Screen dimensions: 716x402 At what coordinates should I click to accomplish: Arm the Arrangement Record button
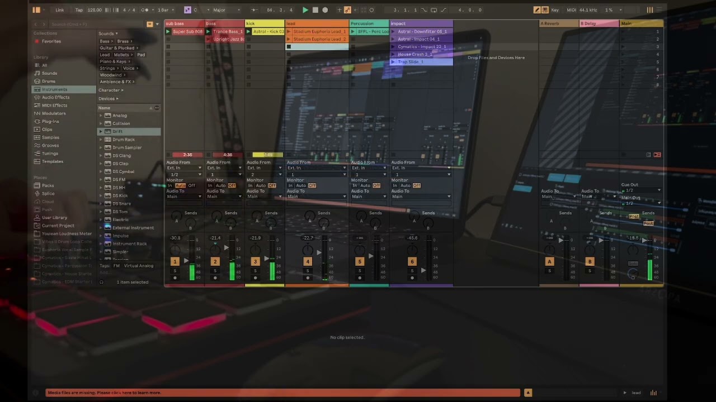(325, 10)
